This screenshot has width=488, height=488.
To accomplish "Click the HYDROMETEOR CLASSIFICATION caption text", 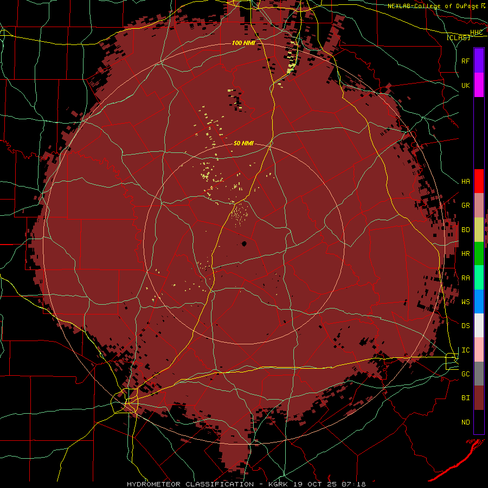I will click(x=190, y=484).
